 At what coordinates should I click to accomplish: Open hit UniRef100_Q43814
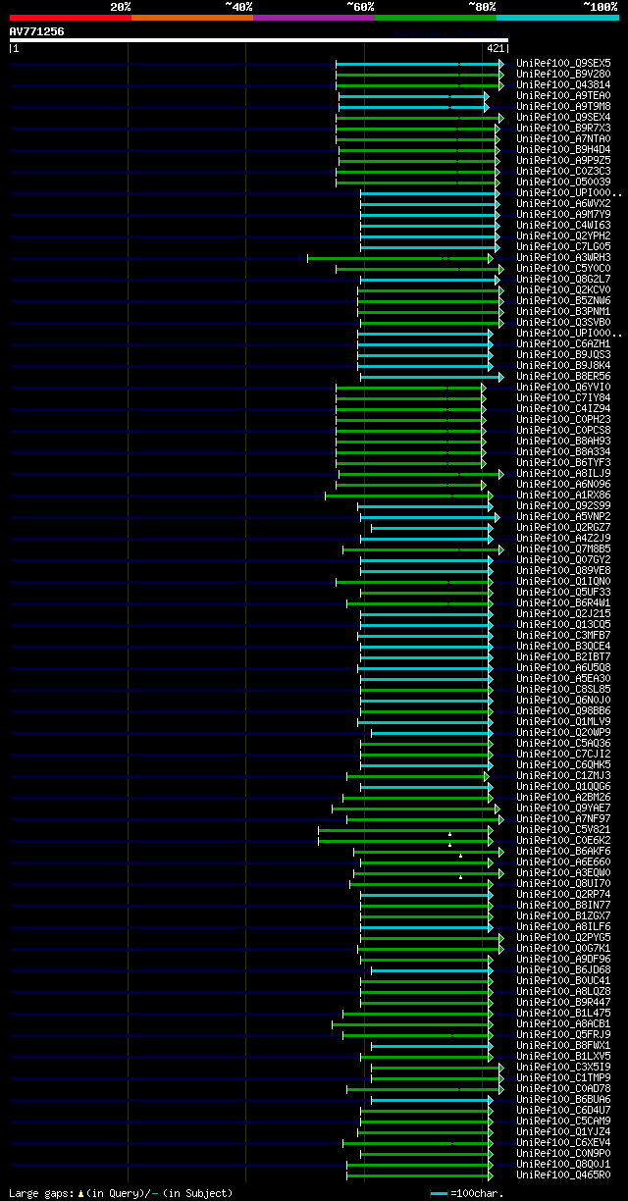point(563,84)
